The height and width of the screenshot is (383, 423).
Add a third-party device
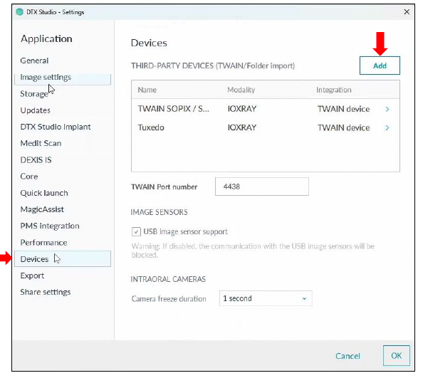380,65
